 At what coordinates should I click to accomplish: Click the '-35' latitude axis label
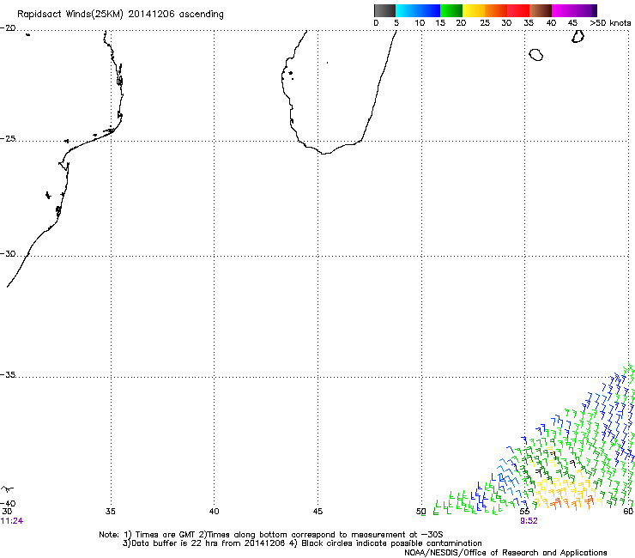[8, 374]
